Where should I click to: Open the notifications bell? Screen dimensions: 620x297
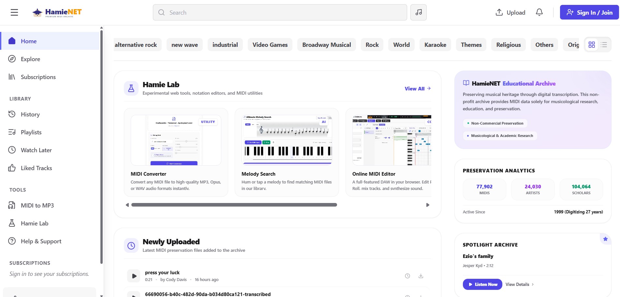point(539,12)
